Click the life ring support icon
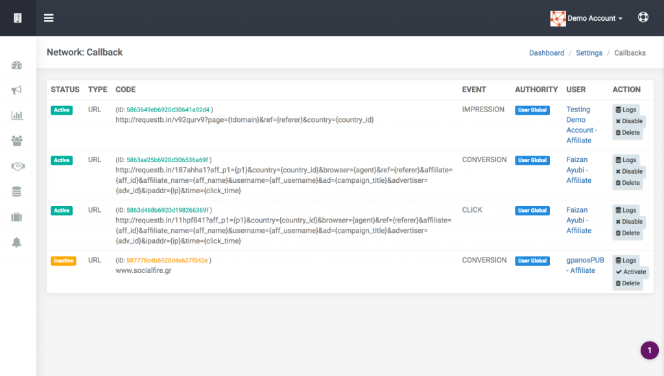 tap(643, 18)
